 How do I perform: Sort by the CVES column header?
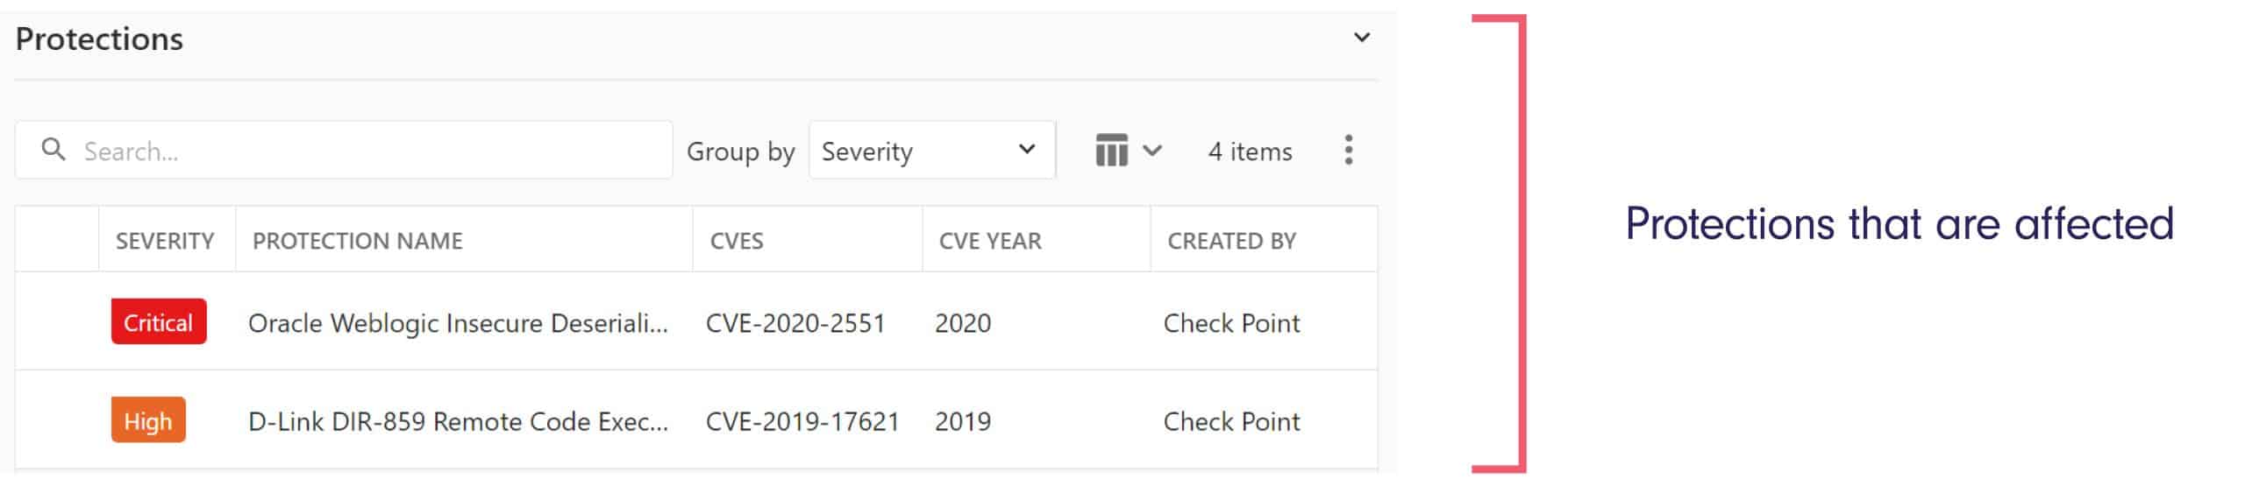[x=737, y=241]
